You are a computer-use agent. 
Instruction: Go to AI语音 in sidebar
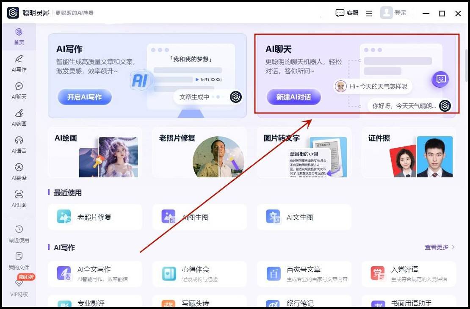point(19,144)
